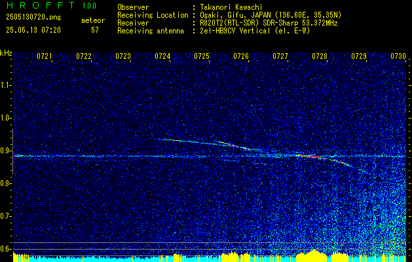Click the 0.9 kHz frequency label

(5, 151)
